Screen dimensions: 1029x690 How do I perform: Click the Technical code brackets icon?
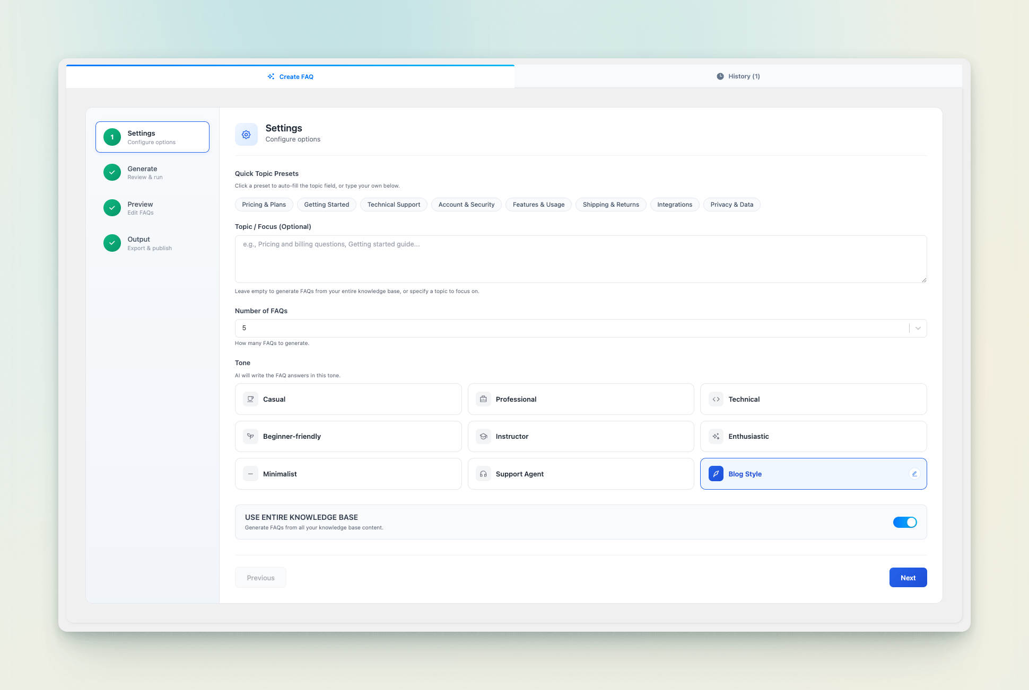716,399
